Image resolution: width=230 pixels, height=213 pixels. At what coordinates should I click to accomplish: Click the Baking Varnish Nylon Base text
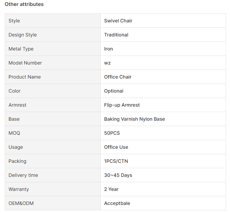click(x=134, y=119)
